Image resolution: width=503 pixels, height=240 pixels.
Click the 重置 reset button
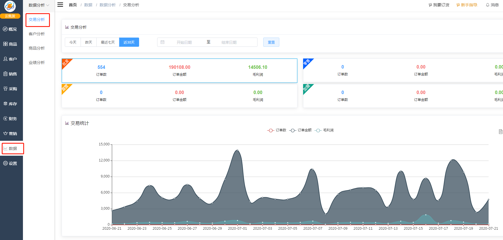point(271,42)
